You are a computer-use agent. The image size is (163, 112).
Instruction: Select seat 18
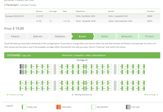142,72
